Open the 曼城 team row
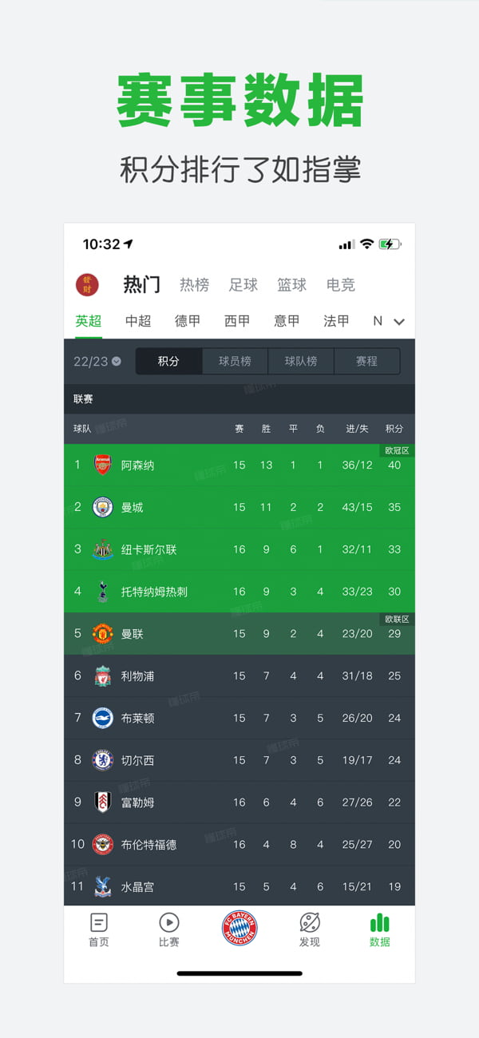This screenshot has width=479, height=1038. pos(239,507)
